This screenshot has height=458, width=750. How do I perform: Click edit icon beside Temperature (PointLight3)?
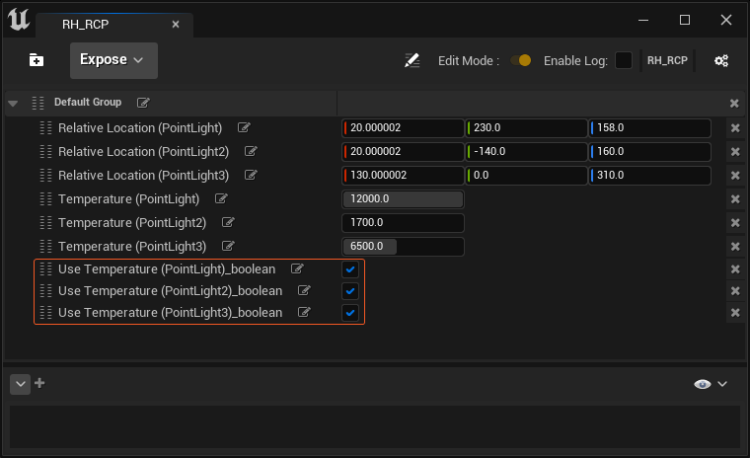(x=228, y=247)
